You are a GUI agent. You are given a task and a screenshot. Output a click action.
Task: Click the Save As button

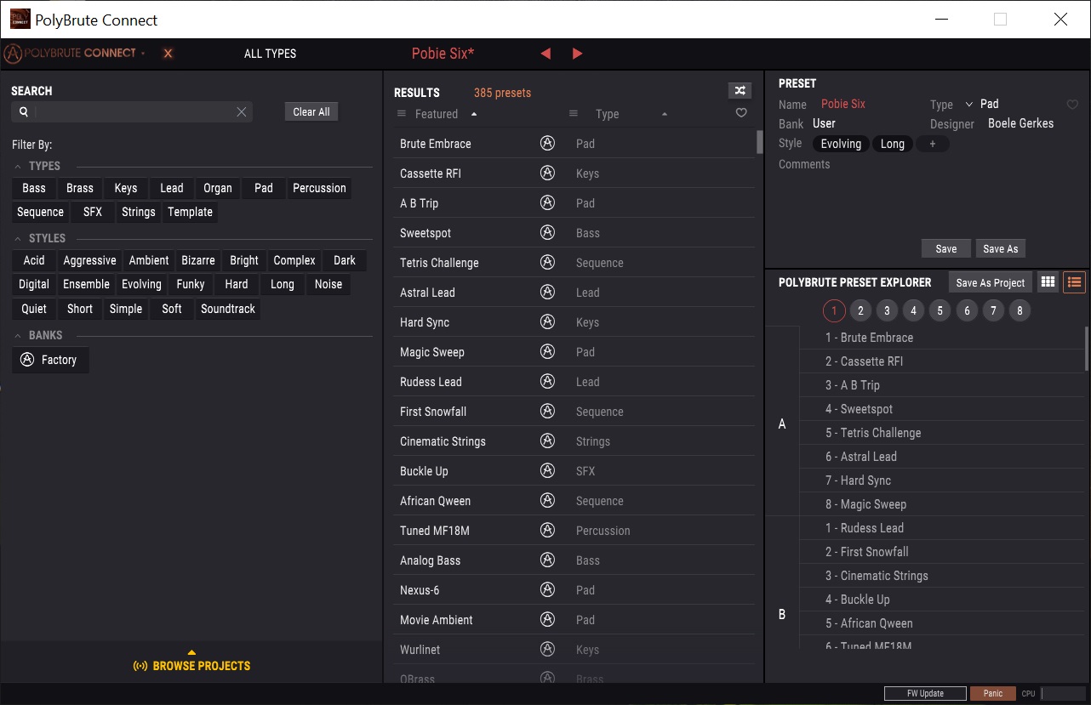(x=1000, y=248)
